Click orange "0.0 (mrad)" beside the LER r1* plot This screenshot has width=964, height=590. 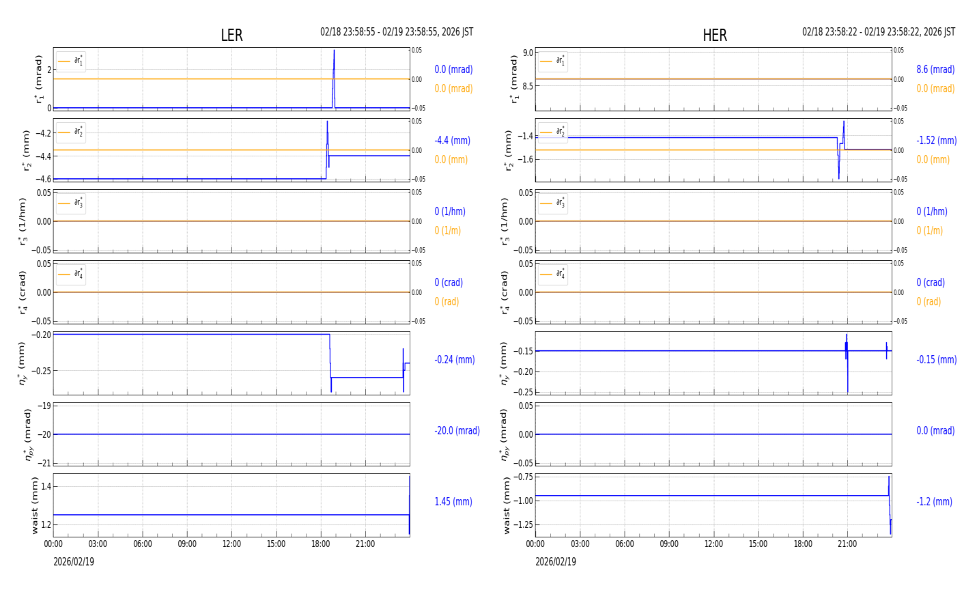pos(453,89)
